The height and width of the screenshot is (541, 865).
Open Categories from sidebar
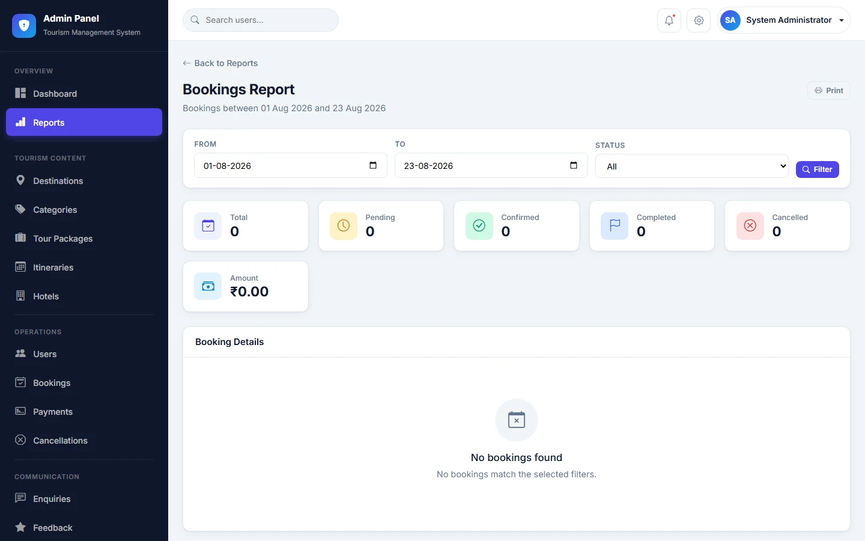coord(84,210)
